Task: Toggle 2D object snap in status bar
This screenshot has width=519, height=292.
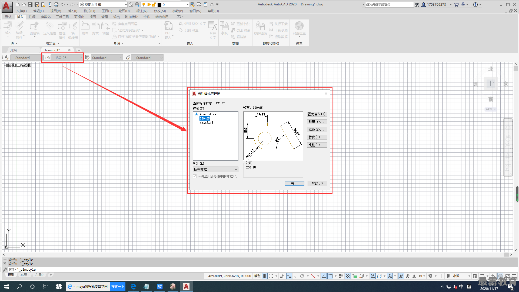Action: 330,276
